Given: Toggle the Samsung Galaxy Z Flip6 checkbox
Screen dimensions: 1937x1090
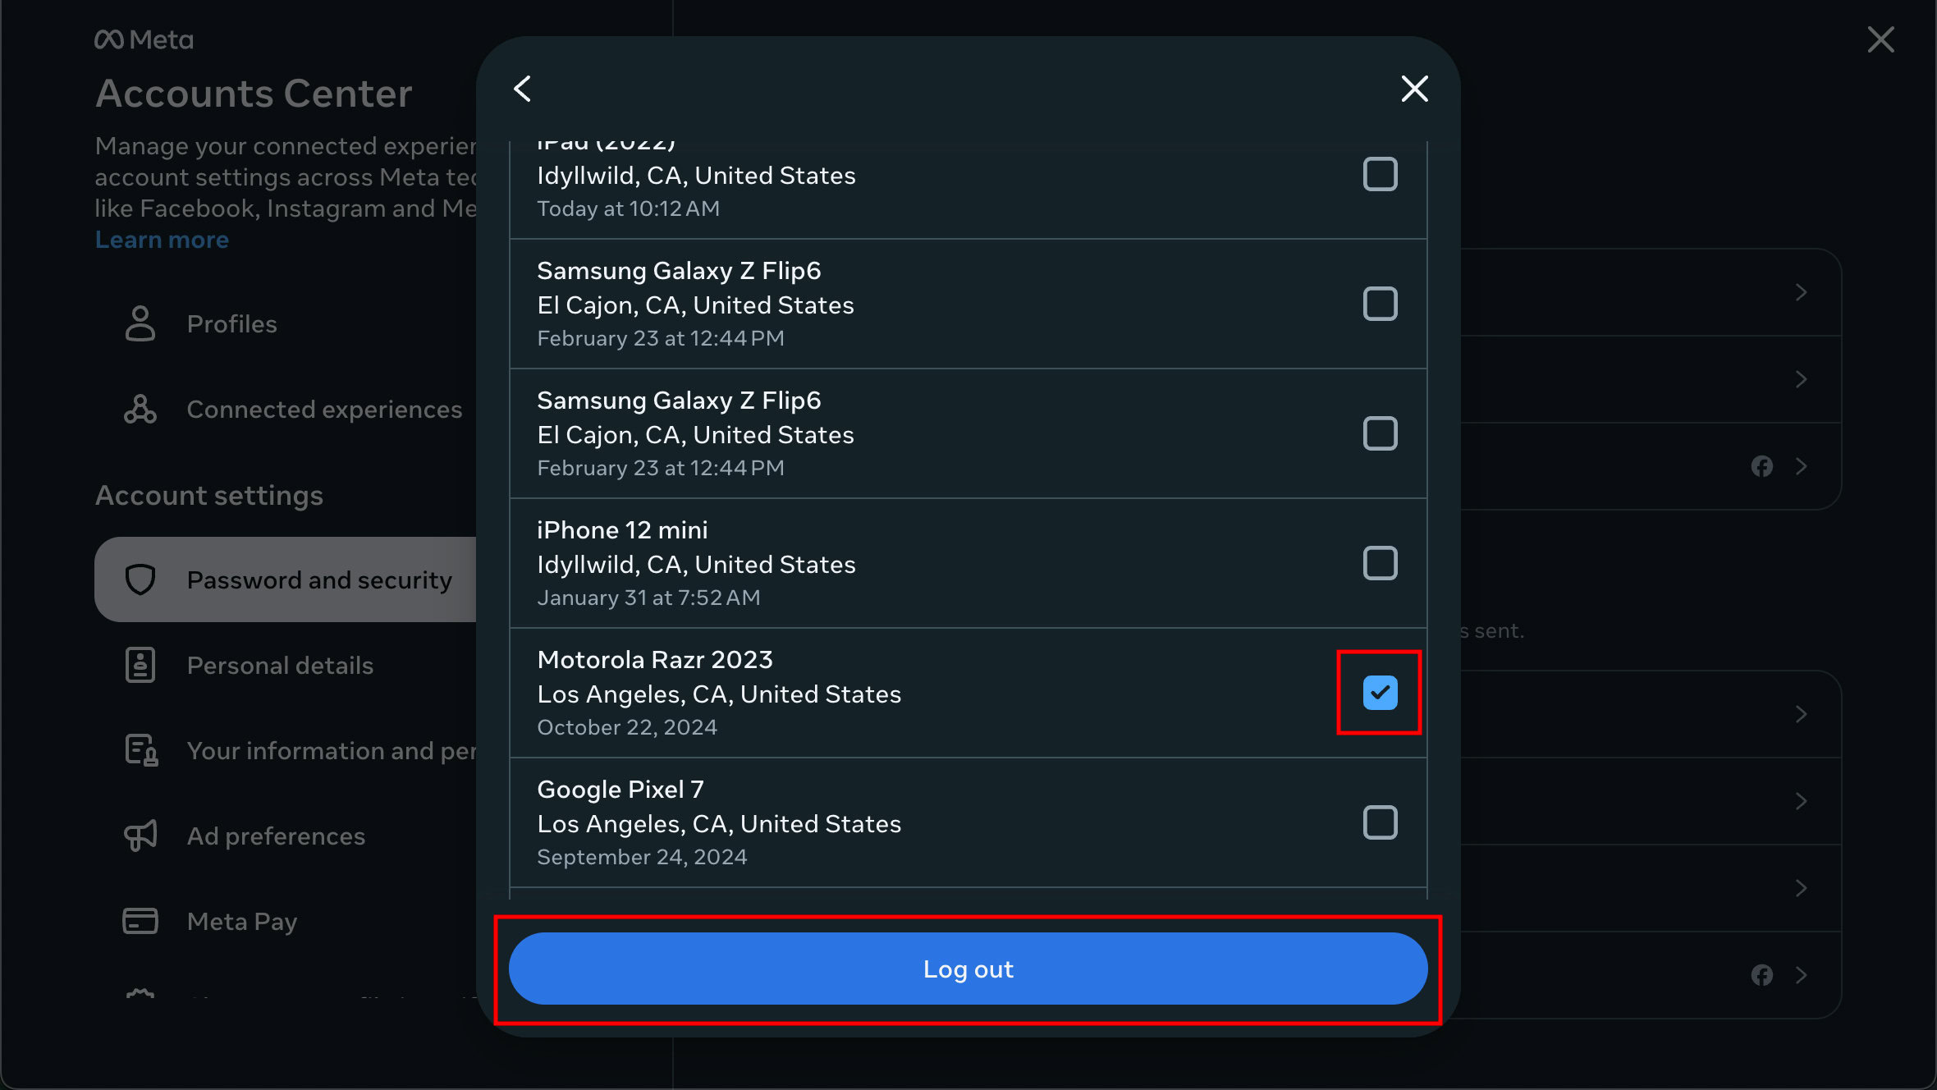Looking at the screenshot, I should [1380, 304].
